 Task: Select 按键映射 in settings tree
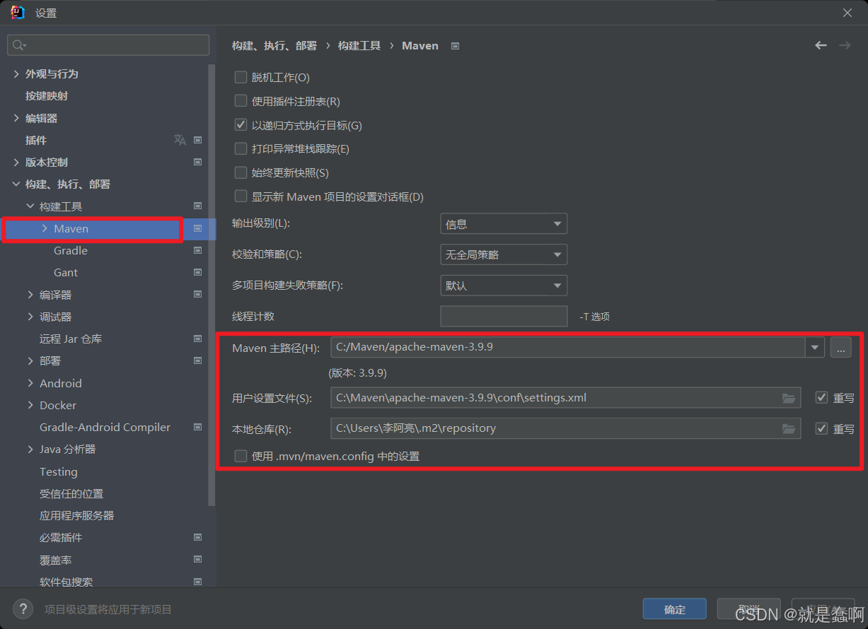pos(47,96)
